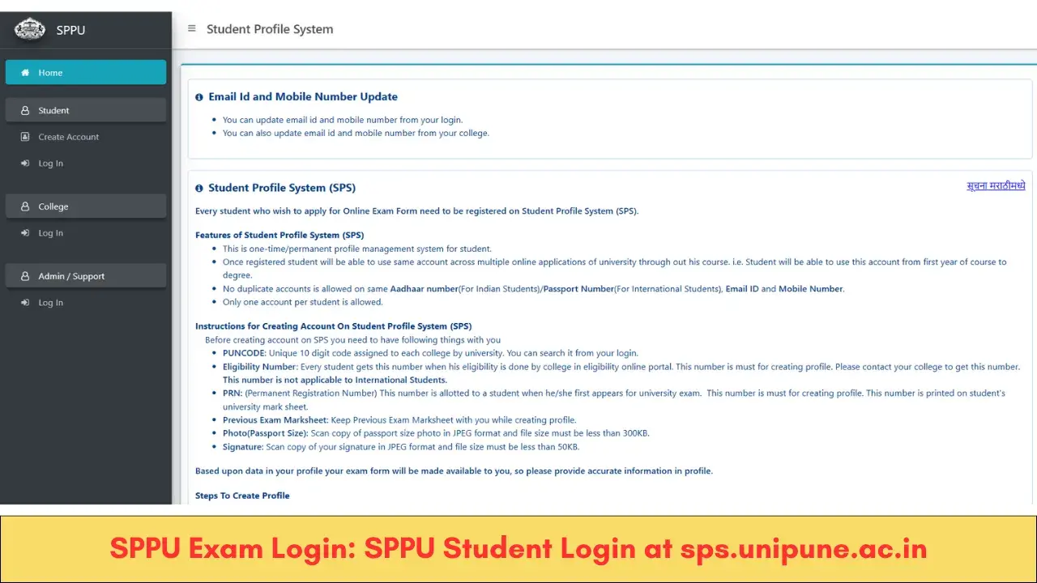
Task: Open Log In under College
Action: pyautogui.click(x=50, y=233)
